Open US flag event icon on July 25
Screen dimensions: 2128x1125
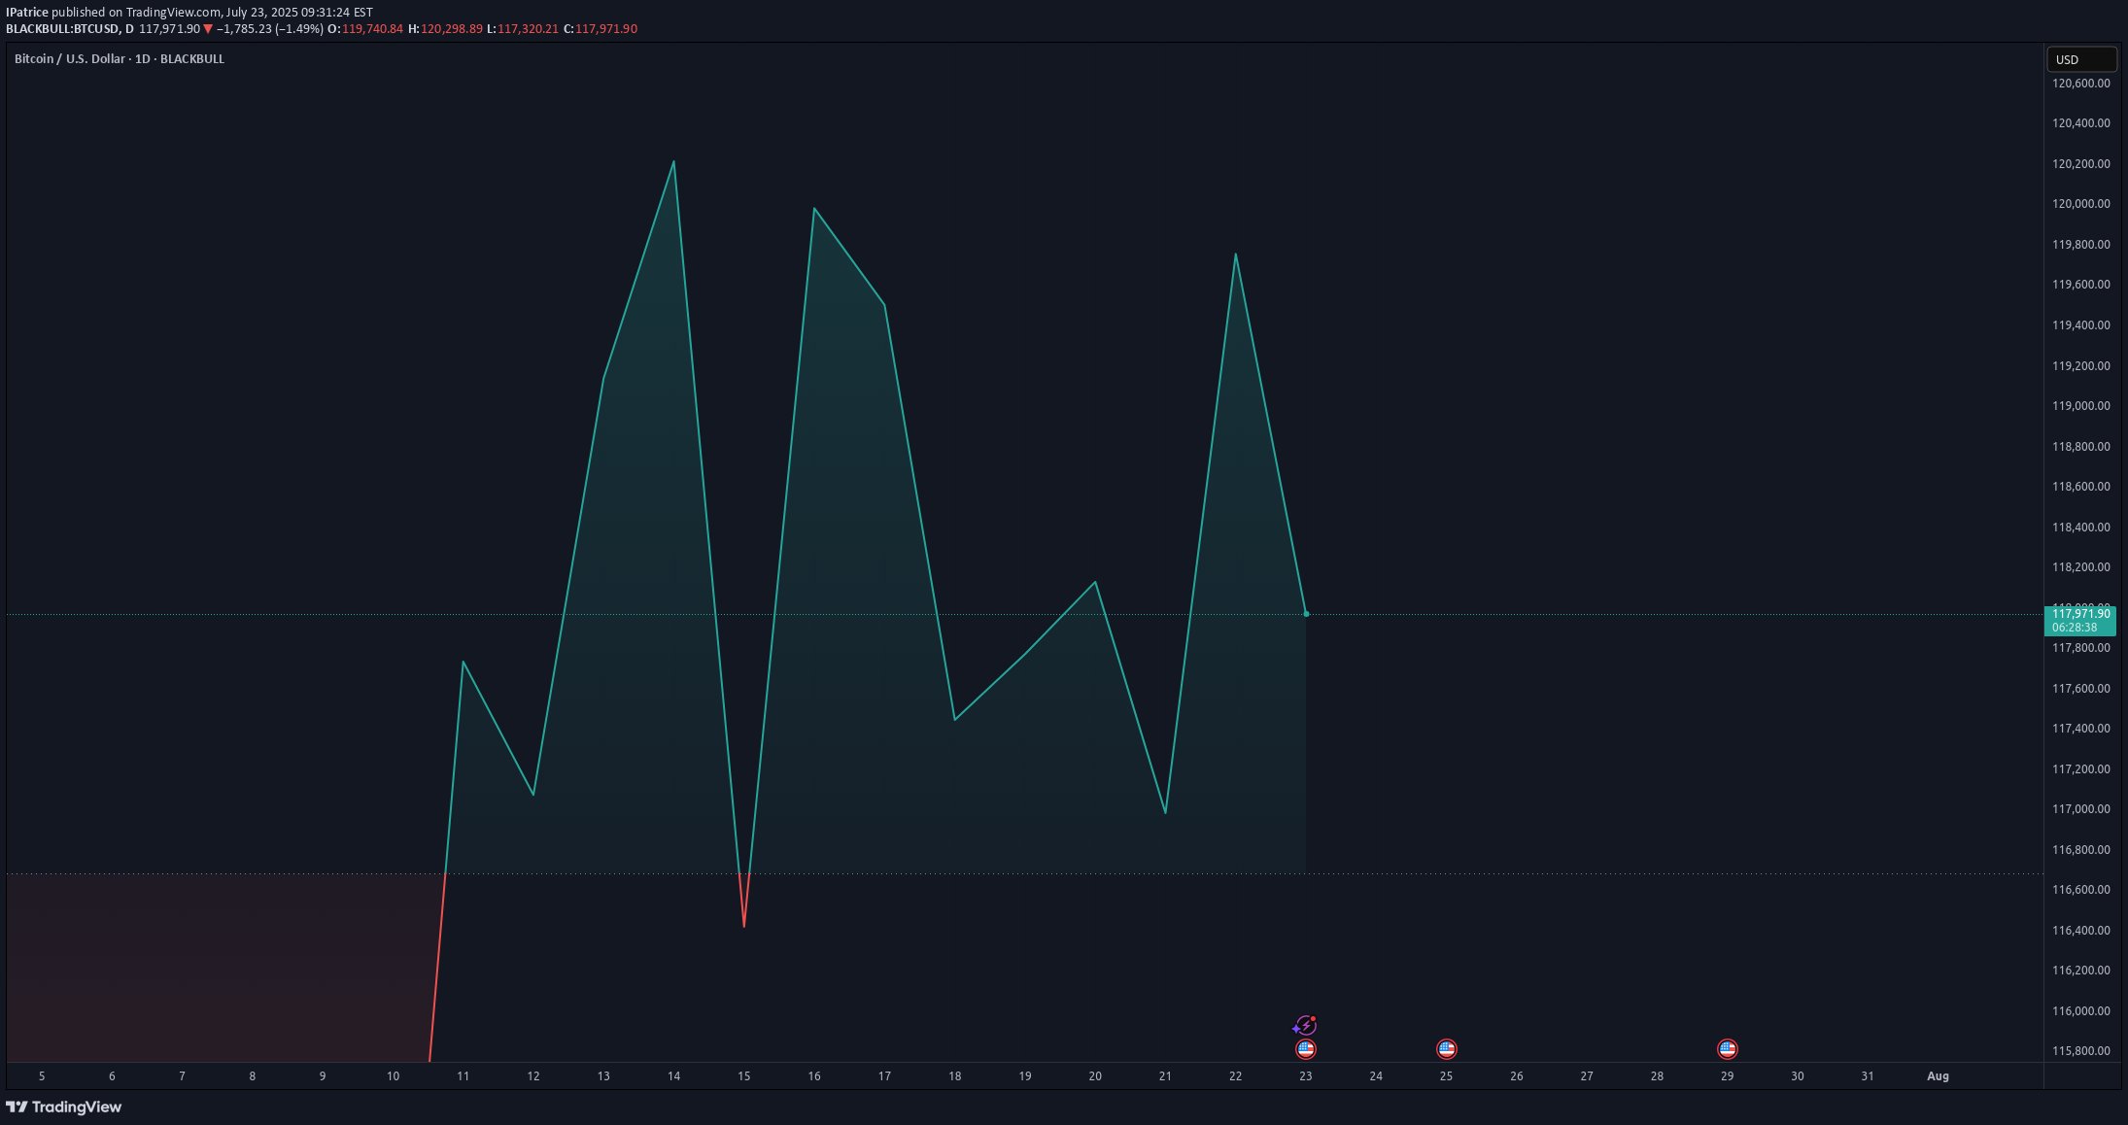(1446, 1049)
